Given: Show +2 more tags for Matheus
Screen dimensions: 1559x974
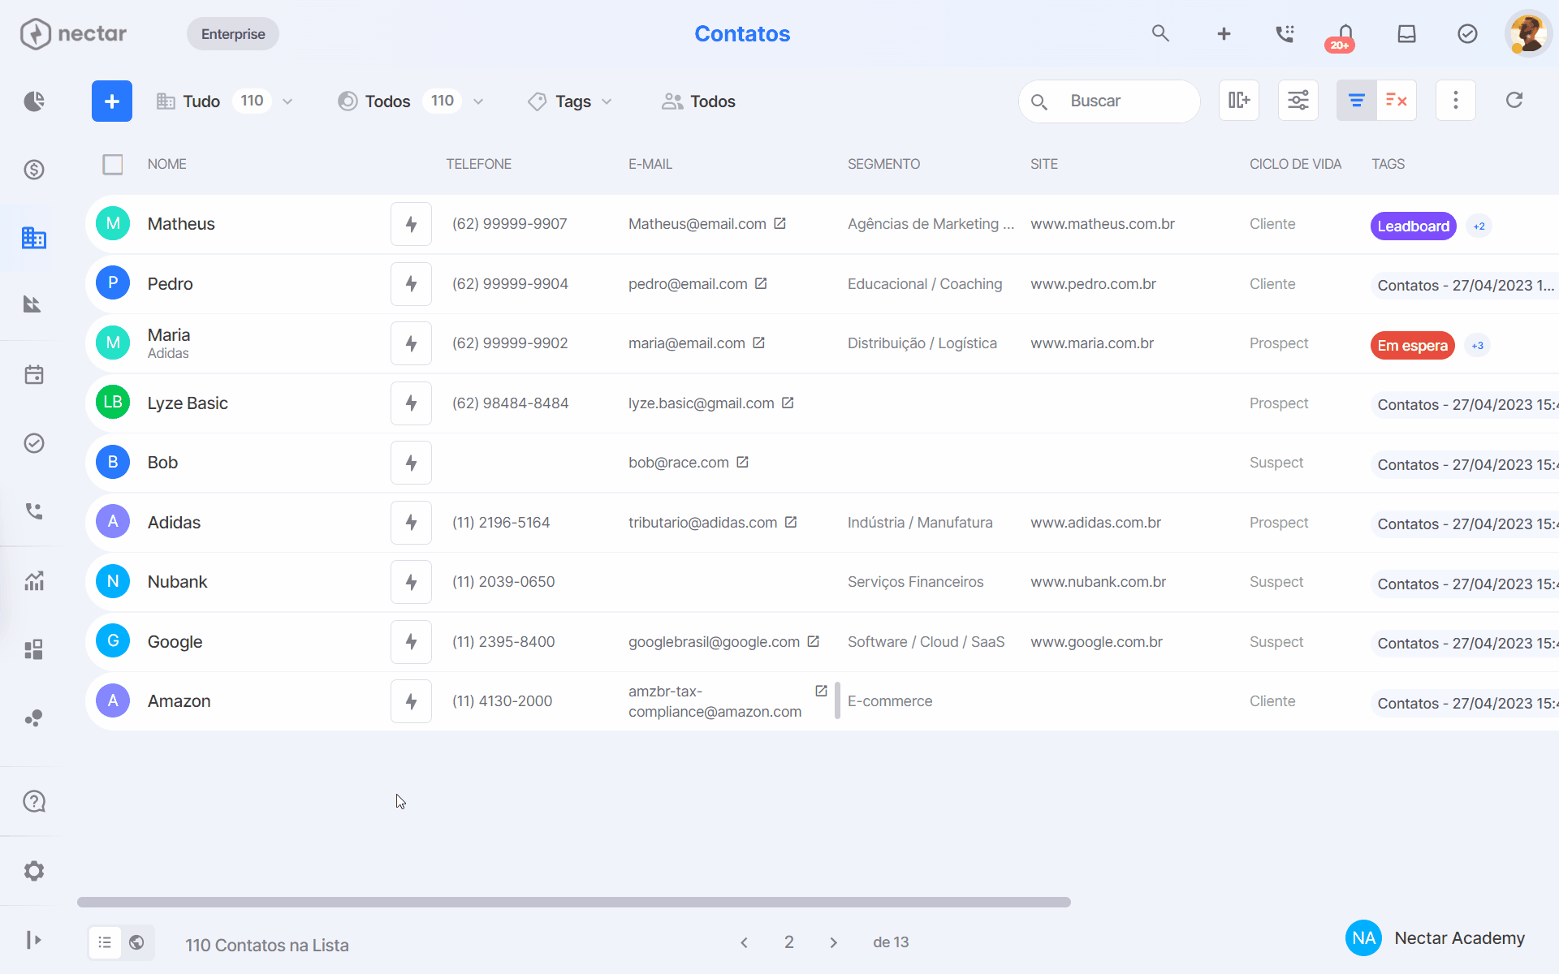Looking at the screenshot, I should (1479, 226).
